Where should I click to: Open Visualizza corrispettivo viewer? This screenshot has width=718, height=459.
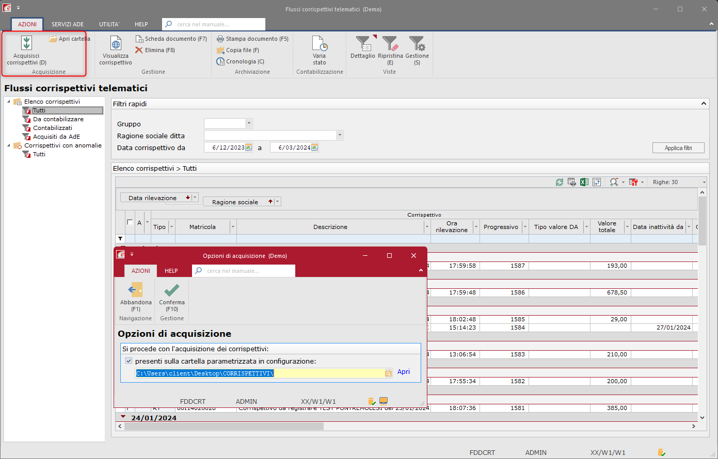(116, 43)
